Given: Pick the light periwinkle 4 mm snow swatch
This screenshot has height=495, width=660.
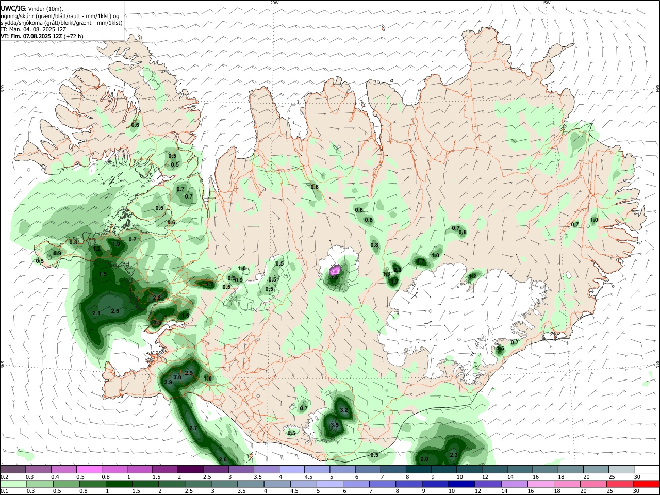Looking at the screenshot, I should pyautogui.click(x=291, y=470).
